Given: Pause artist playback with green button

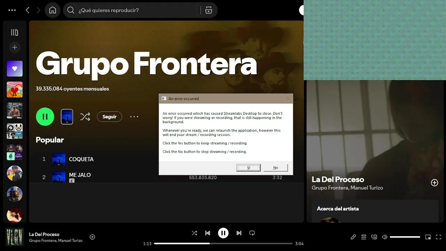Looking at the screenshot, I should [x=45, y=116].
